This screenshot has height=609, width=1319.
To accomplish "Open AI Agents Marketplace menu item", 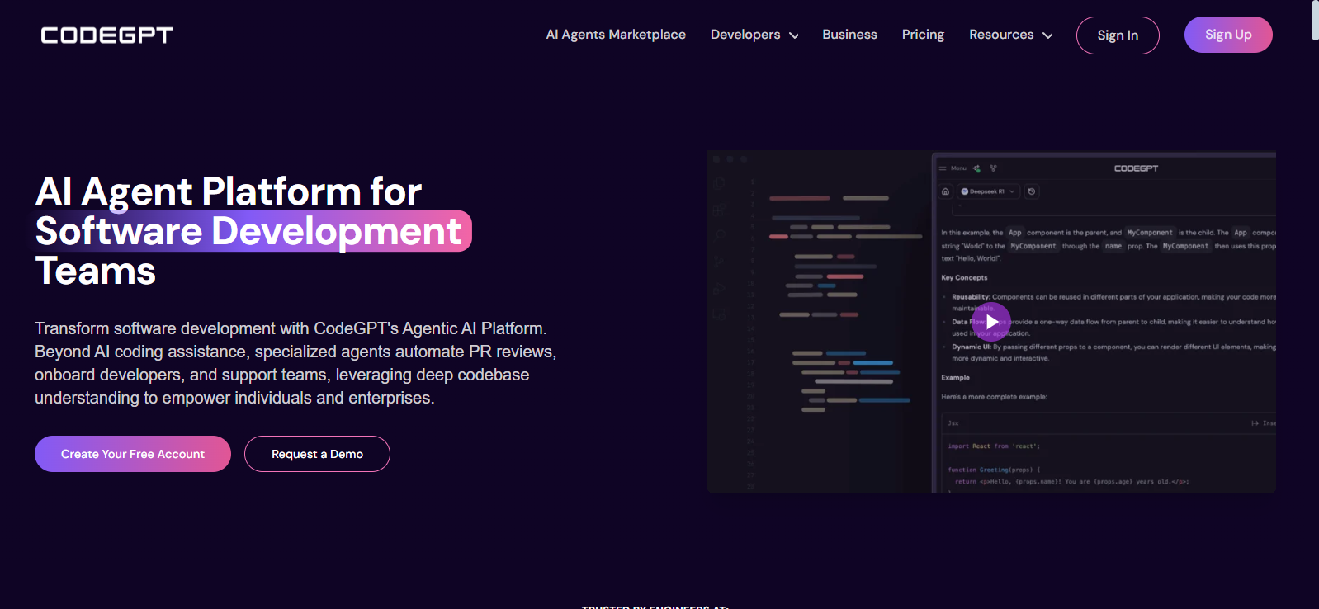I will [616, 35].
